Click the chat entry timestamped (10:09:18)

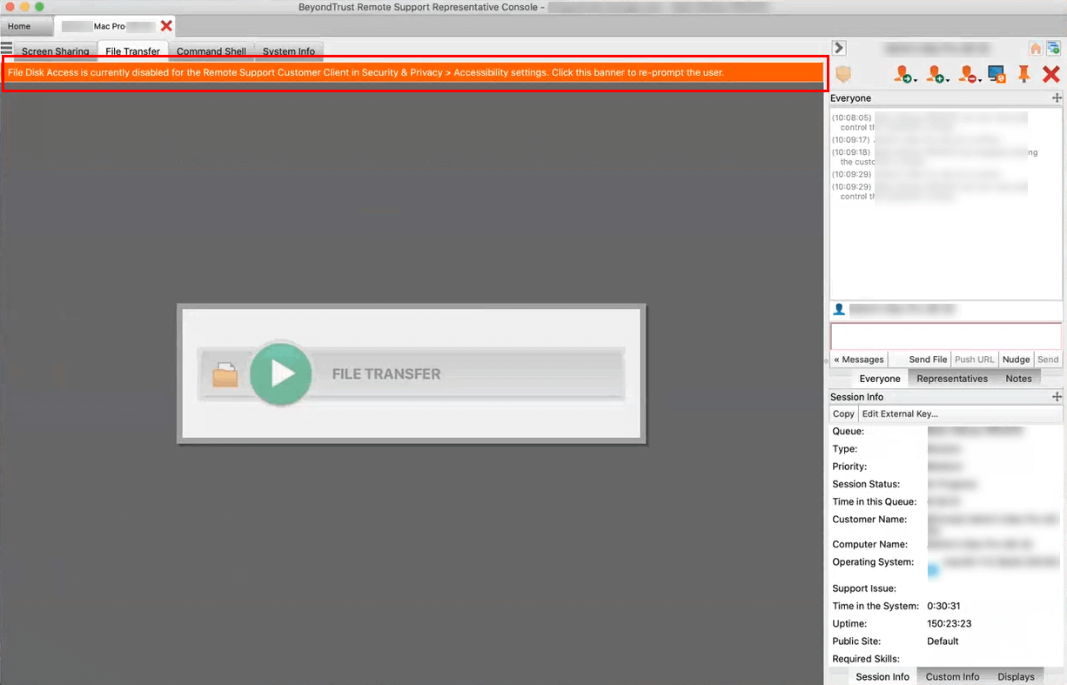click(935, 157)
